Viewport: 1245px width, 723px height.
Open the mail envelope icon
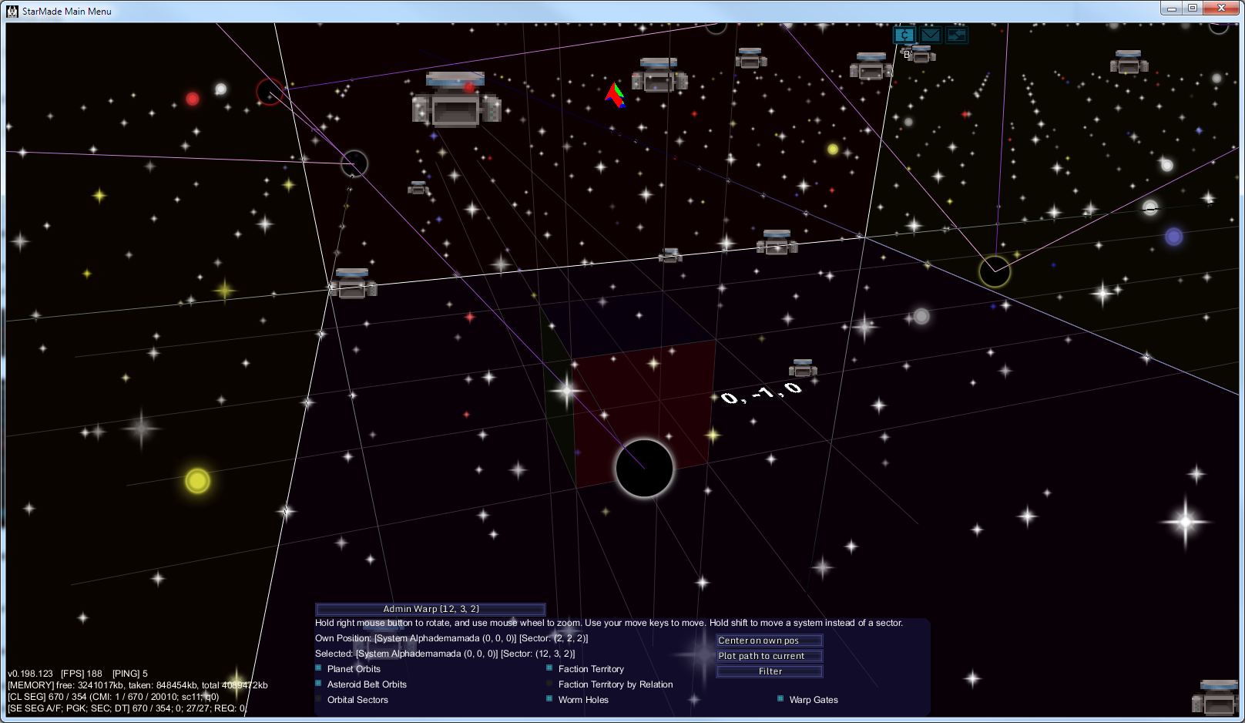tap(931, 35)
